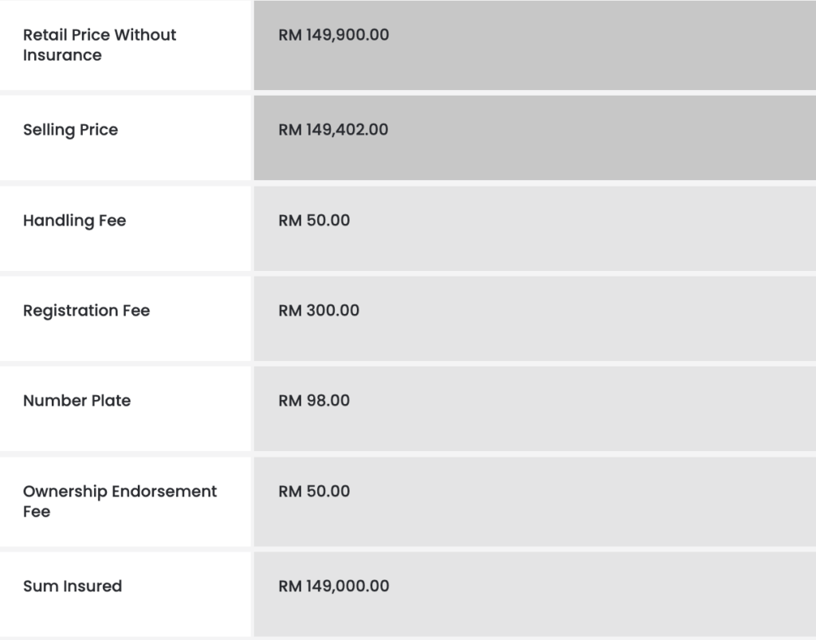Click the Ownership Endorsement Fee label

(120, 501)
